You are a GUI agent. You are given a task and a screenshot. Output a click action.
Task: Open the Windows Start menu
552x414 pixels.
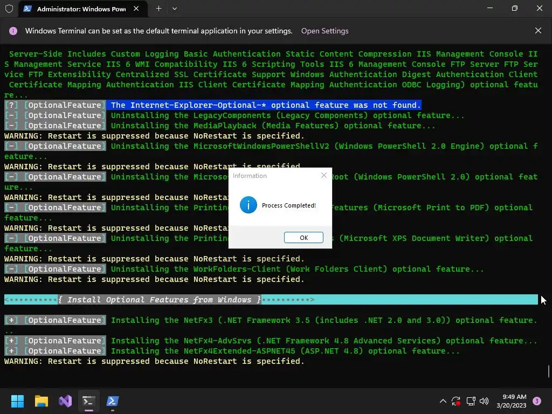point(17,401)
